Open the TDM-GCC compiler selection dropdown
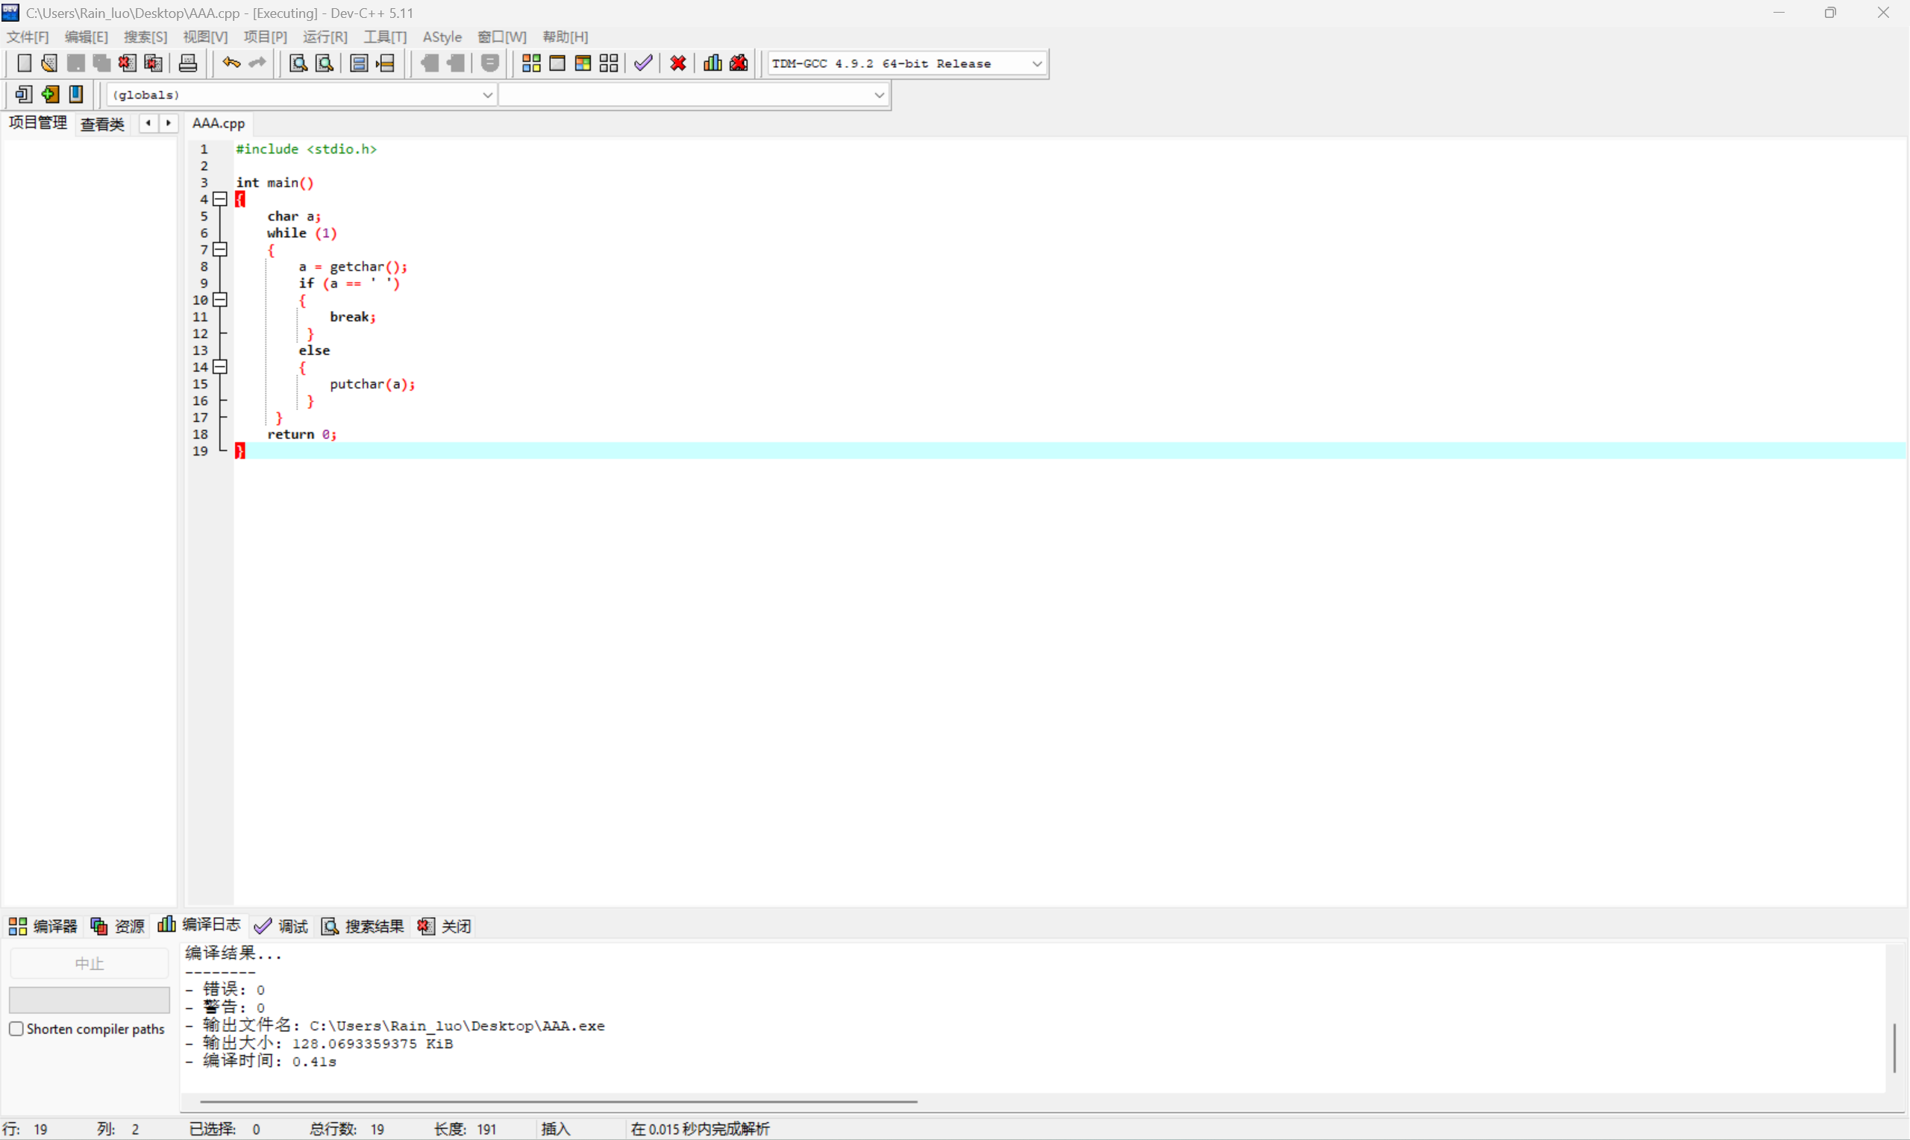Image resolution: width=1910 pixels, height=1140 pixels. tap(1037, 64)
